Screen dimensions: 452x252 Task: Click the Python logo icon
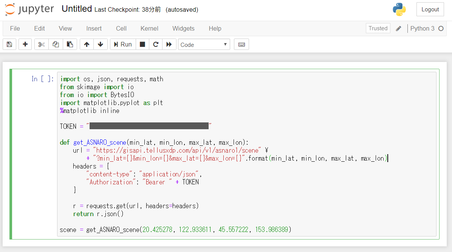[399, 9]
